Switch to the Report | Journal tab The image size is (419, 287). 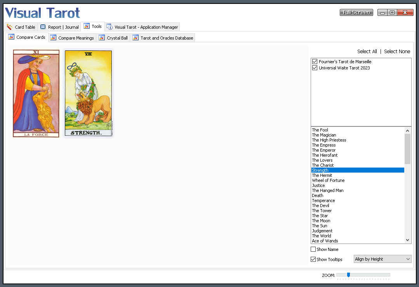pos(59,27)
